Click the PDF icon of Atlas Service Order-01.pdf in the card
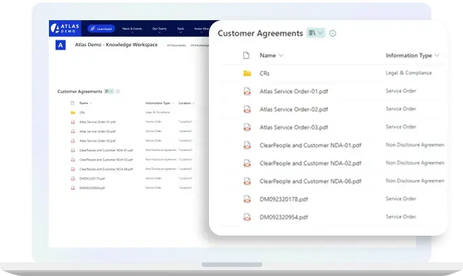The height and width of the screenshot is (276, 463). point(247,92)
